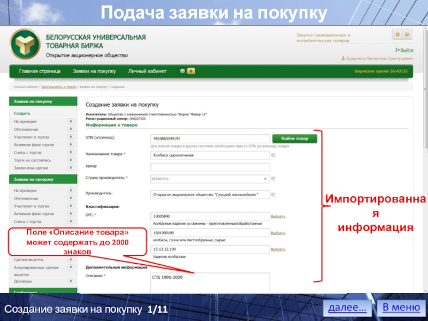Click Деятельность в торгах breadcrumb link
Screen dimensions: 428x321
(59, 87)
